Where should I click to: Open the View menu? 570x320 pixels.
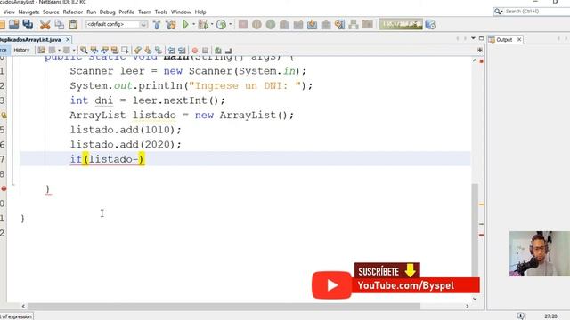click(9, 12)
